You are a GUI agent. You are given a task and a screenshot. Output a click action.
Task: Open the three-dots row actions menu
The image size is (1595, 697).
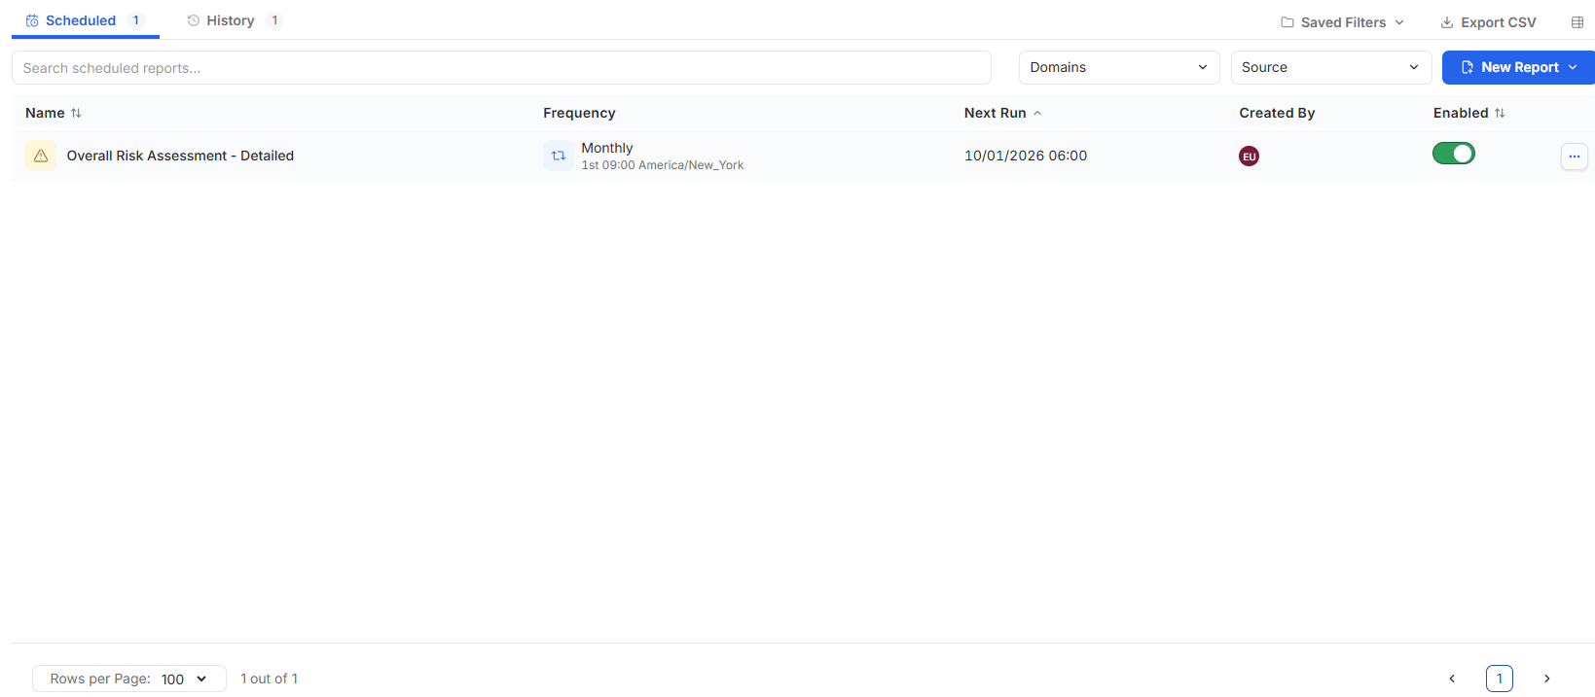[x=1575, y=157]
